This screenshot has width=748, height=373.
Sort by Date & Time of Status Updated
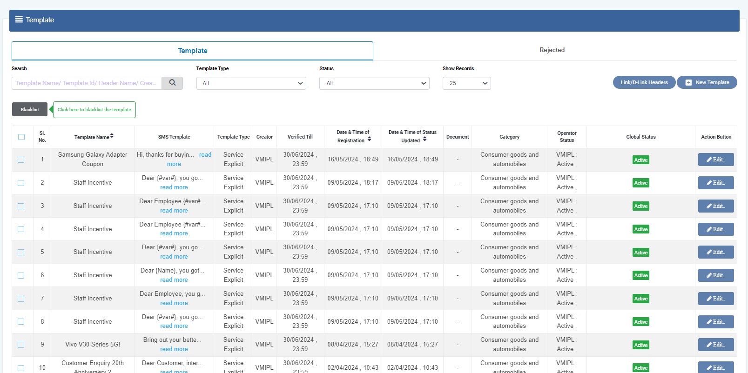[425, 139]
